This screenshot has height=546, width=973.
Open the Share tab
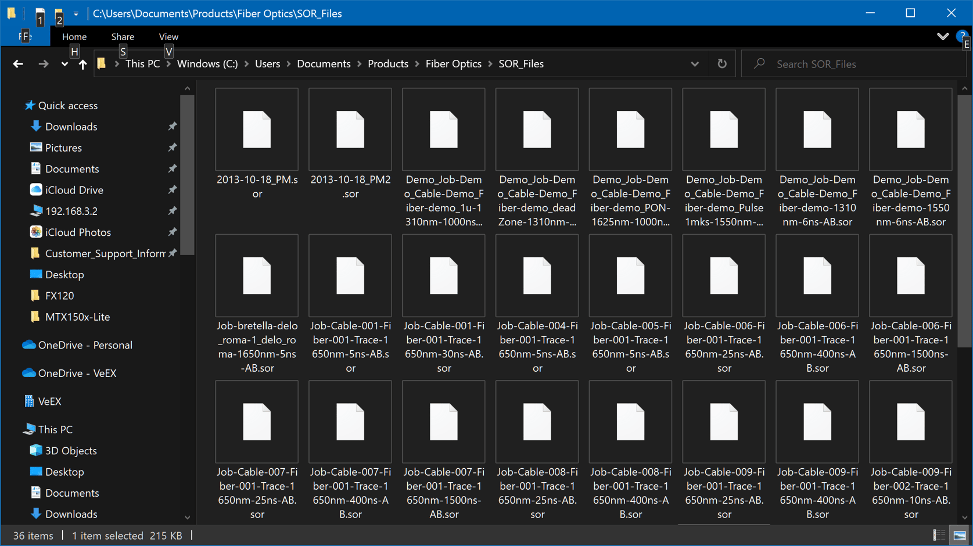tap(122, 36)
